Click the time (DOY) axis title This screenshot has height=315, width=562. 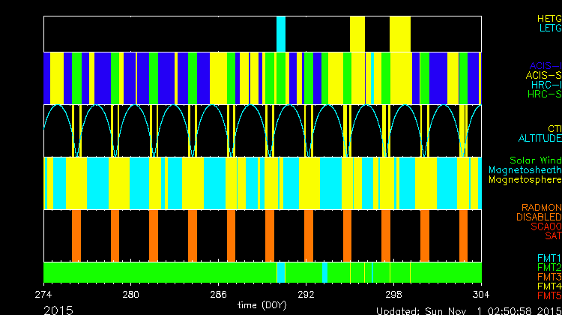[262, 305]
